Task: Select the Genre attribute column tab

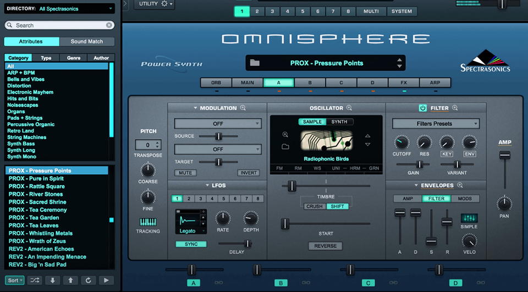Action: coord(73,58)
